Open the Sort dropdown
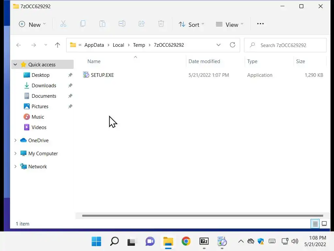The height and width of the screenshot is (251, 334). pos(191,24)
